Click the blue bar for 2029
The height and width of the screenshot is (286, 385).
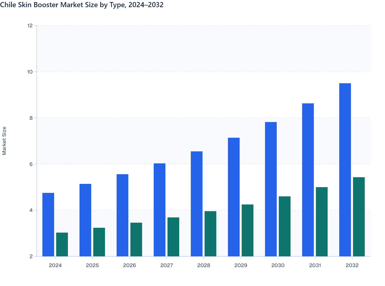pos(234,197)
